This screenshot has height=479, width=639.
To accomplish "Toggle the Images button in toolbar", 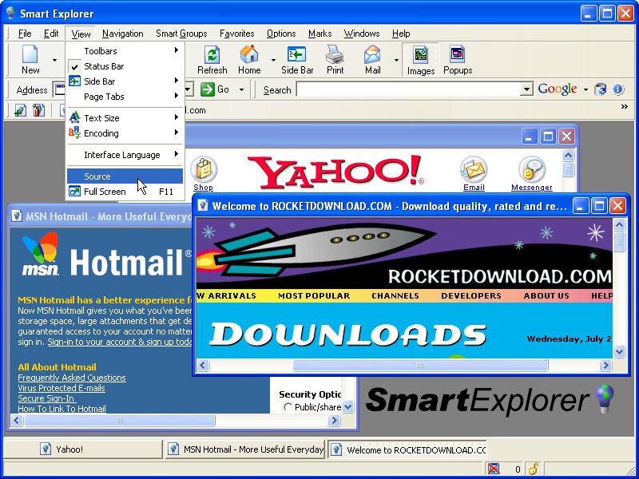I will [x=420, y=59].
